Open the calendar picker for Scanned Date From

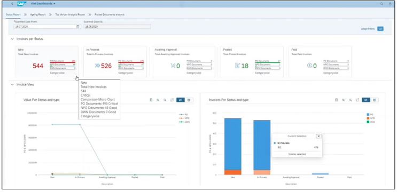[x=78, y=27]
